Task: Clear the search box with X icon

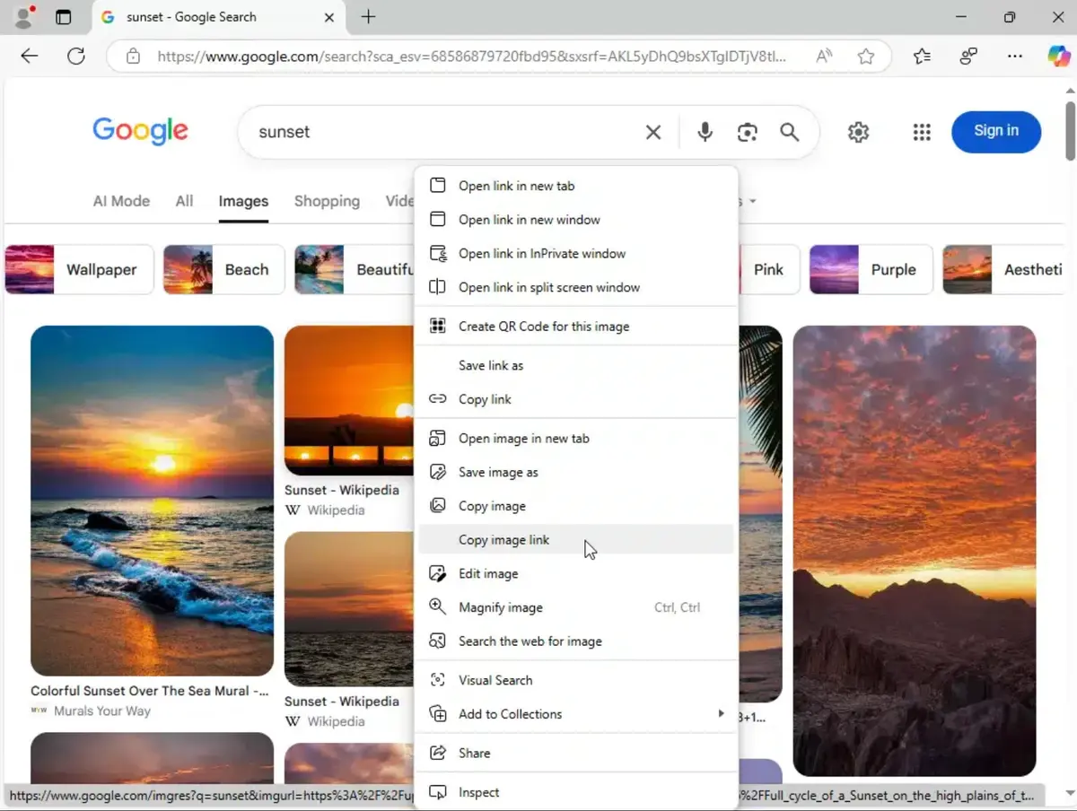Action: click(653, 132)
